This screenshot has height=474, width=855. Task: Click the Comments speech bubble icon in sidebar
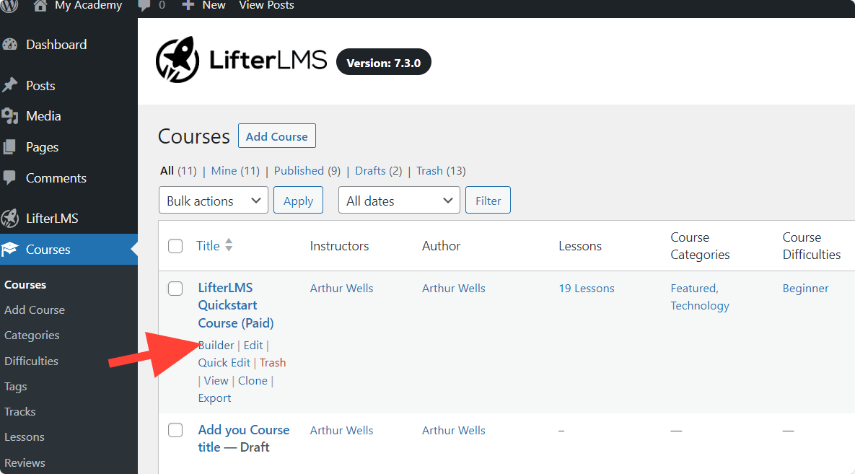[x=10, y=177]
